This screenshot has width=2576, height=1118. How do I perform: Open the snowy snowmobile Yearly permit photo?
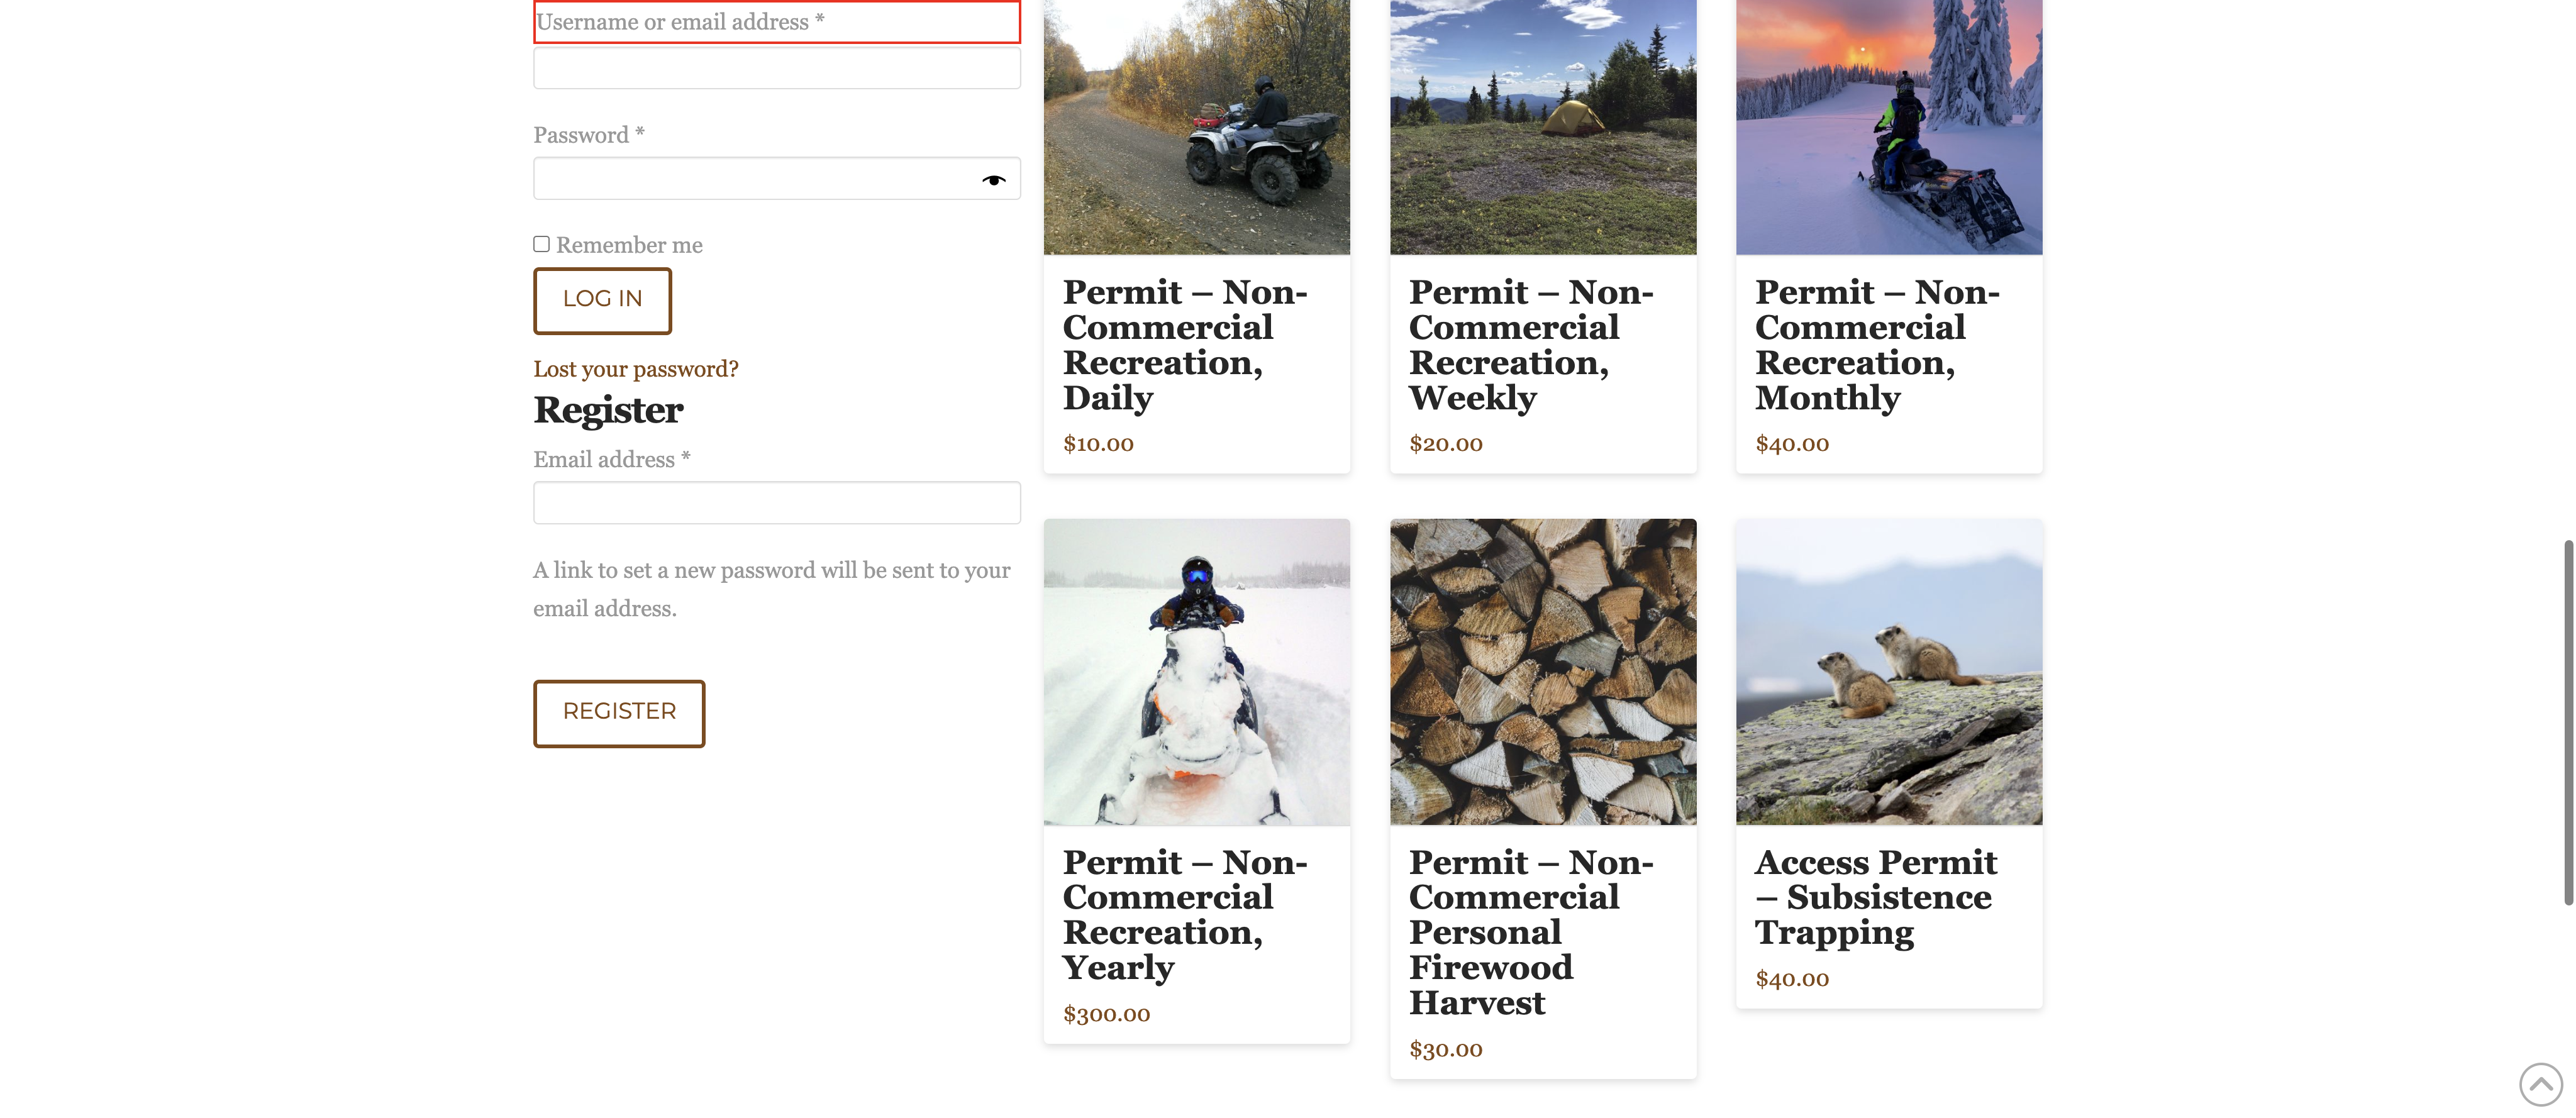point(1196,671)
